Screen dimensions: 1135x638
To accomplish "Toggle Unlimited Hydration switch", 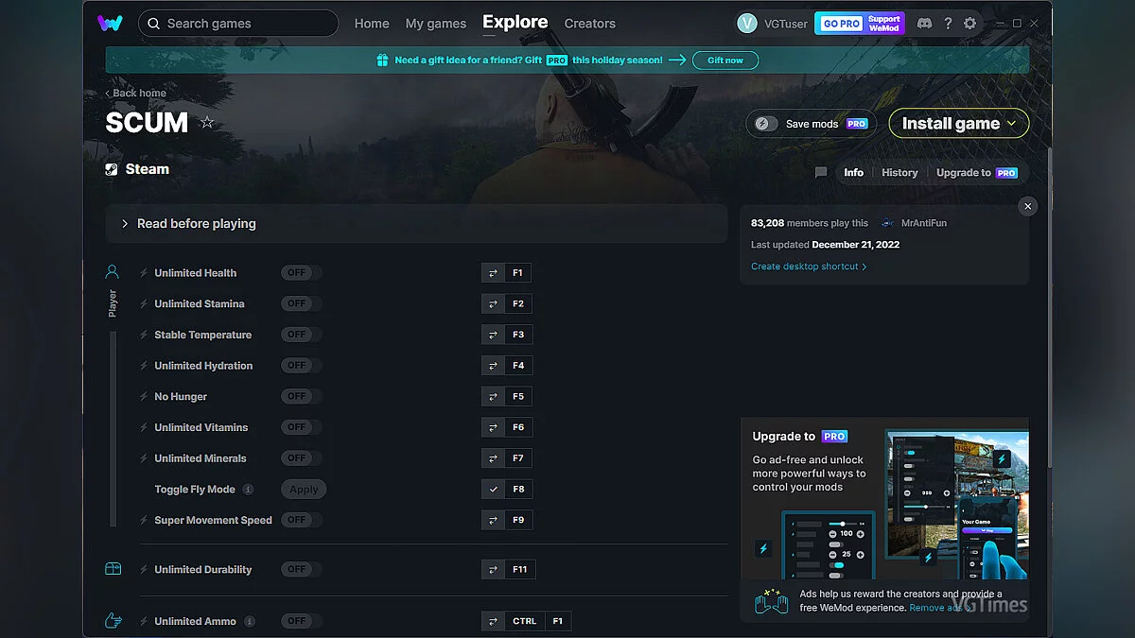I will [301, 366].
